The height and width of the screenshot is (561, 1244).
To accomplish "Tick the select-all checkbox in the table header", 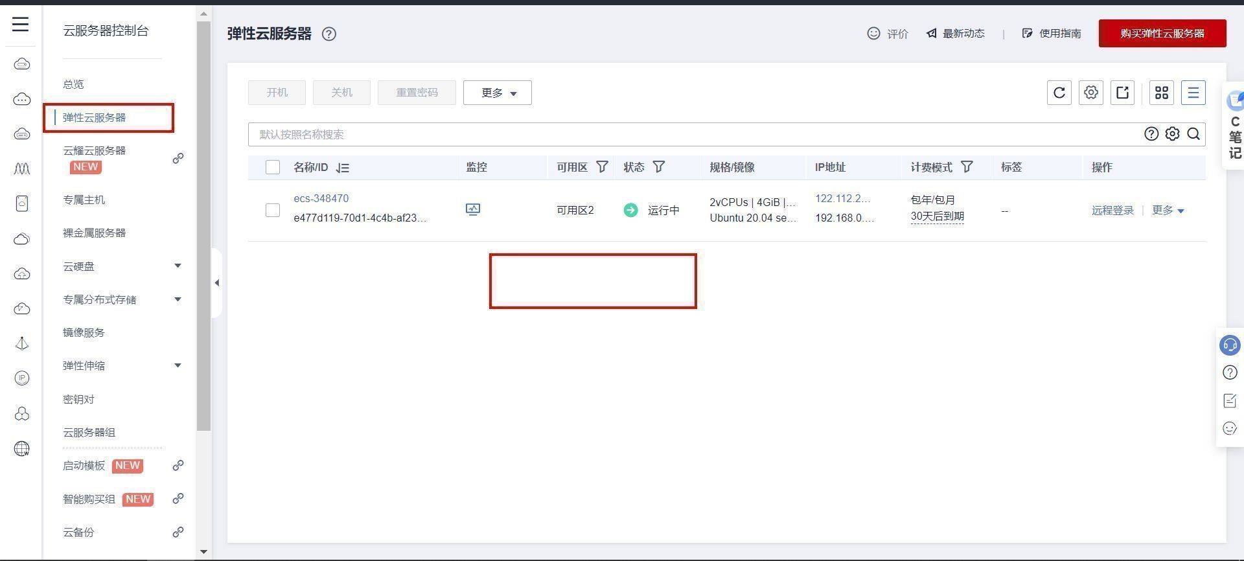I will [x=273, y=167].
